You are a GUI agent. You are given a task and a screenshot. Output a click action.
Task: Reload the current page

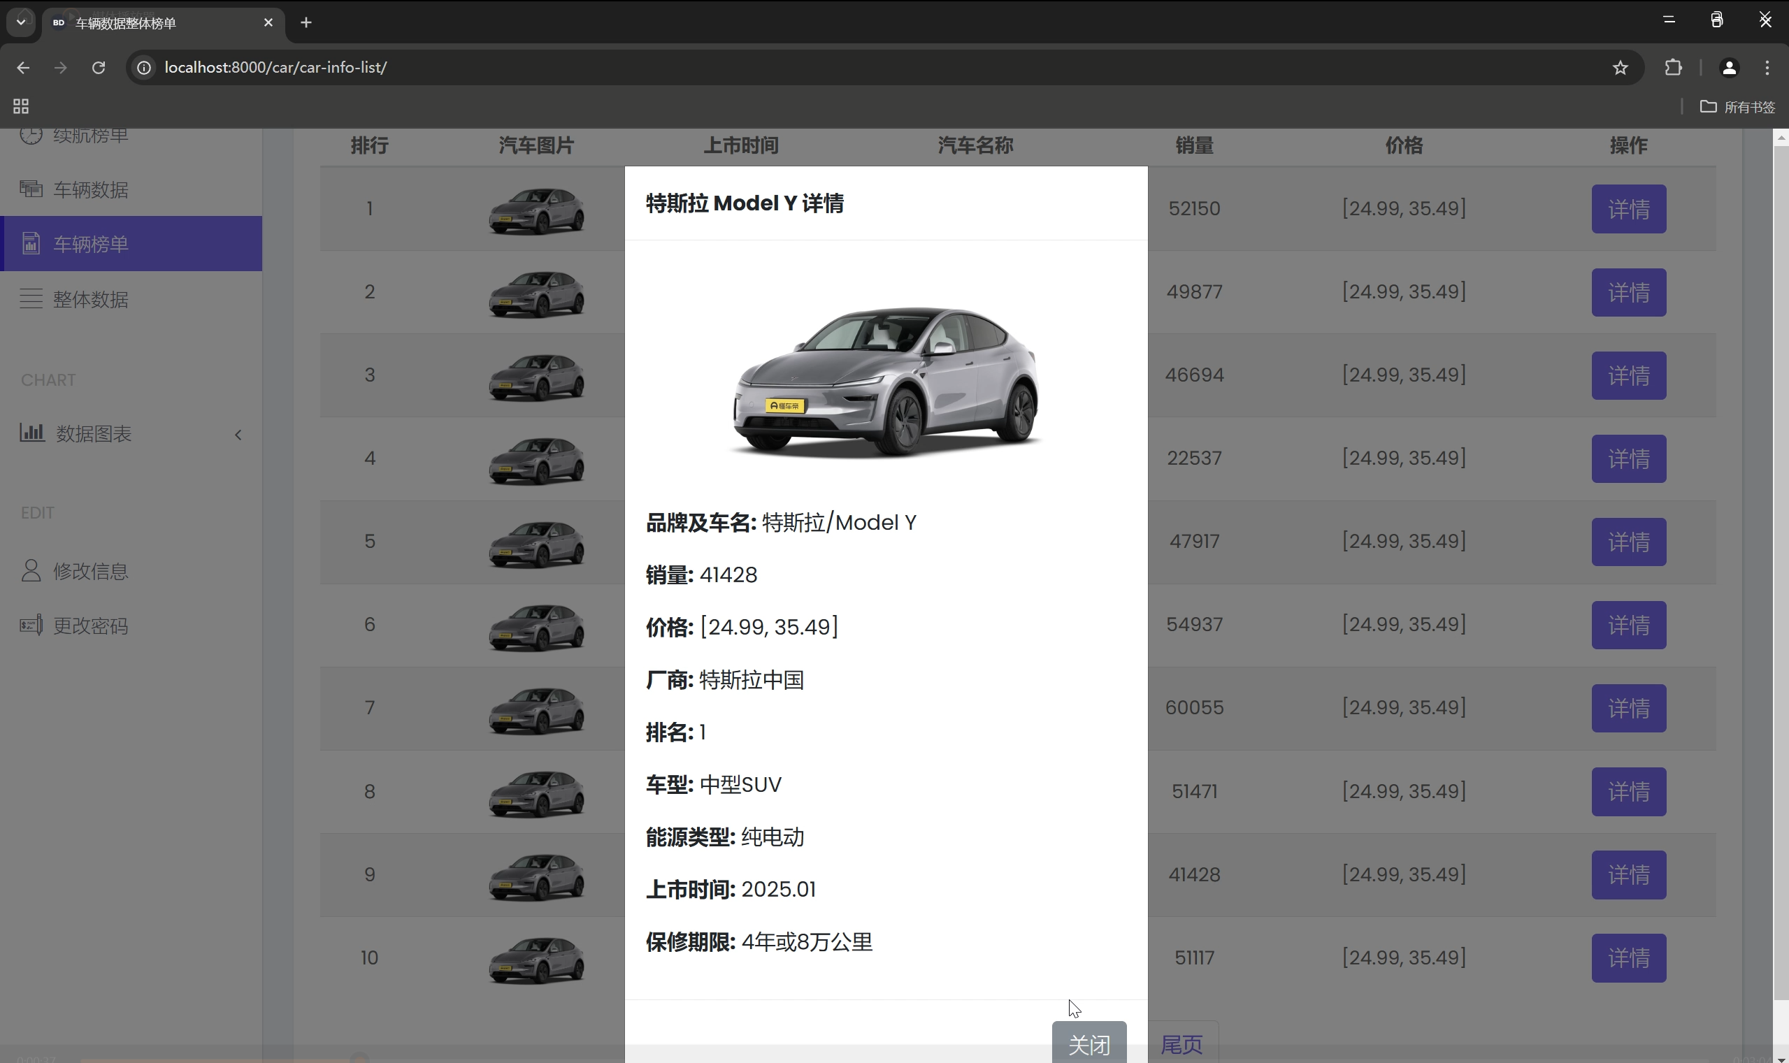[99, 67]
